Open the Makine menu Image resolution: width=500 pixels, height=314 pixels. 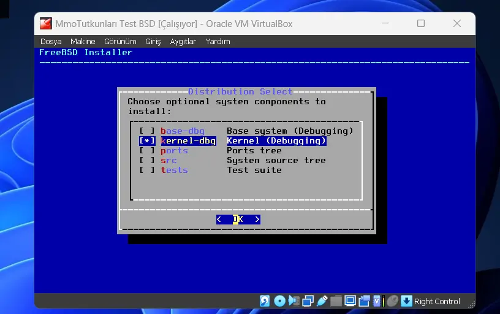coord(83,42)
